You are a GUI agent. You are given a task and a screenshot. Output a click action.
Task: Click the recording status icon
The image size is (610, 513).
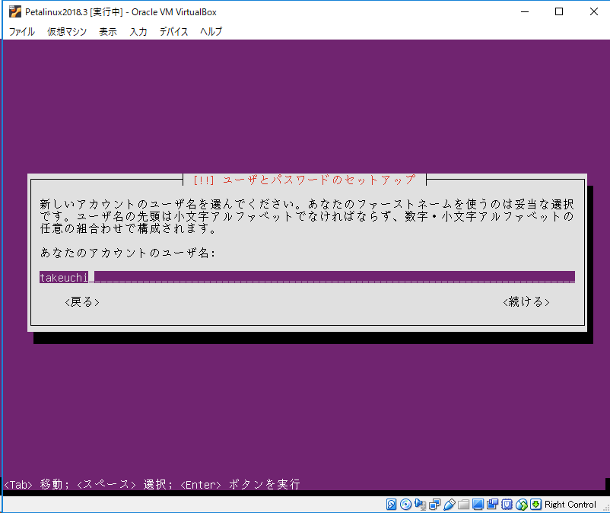[x=491, y=504]
